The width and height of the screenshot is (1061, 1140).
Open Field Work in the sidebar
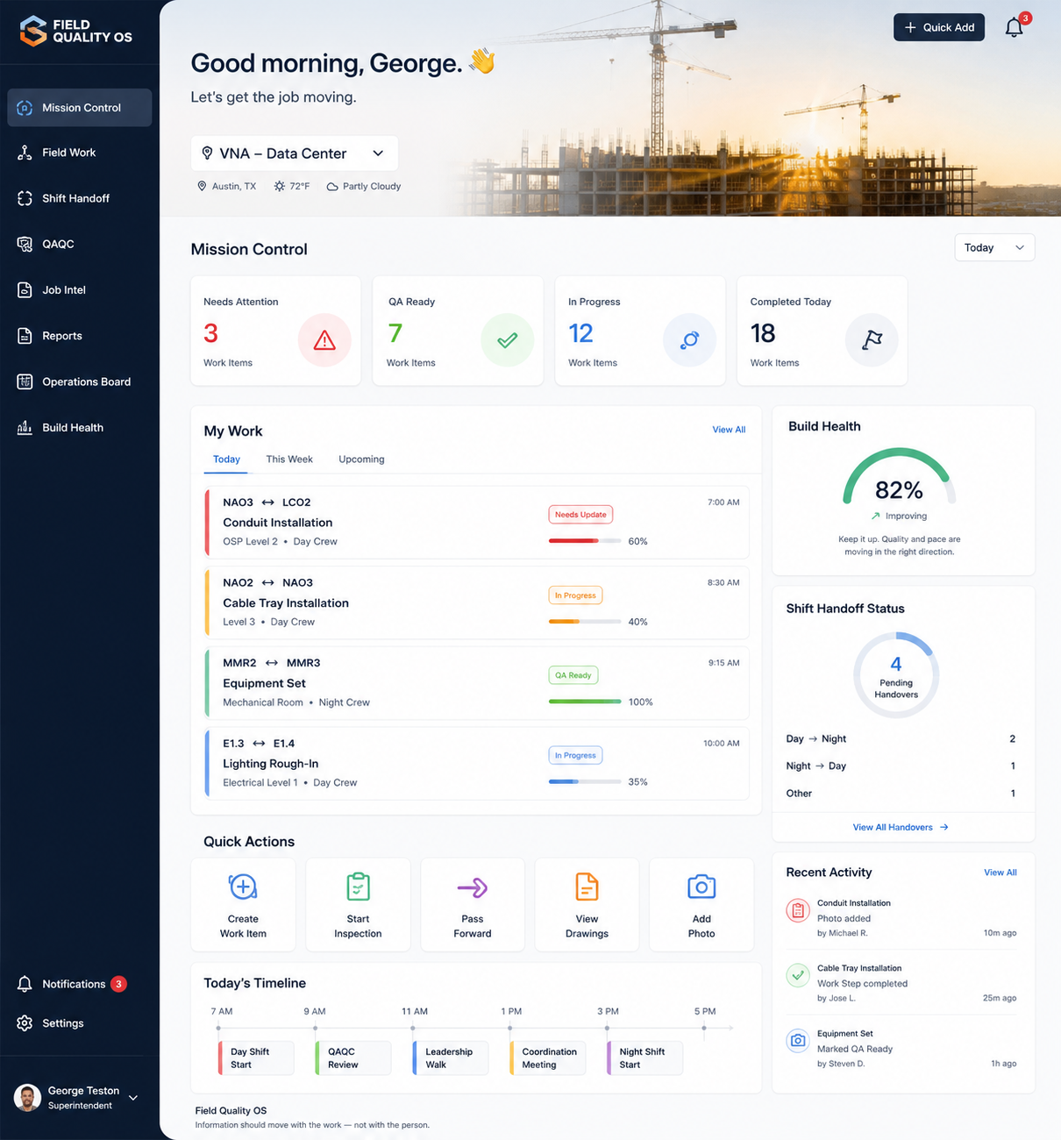(x=80, y=153)
